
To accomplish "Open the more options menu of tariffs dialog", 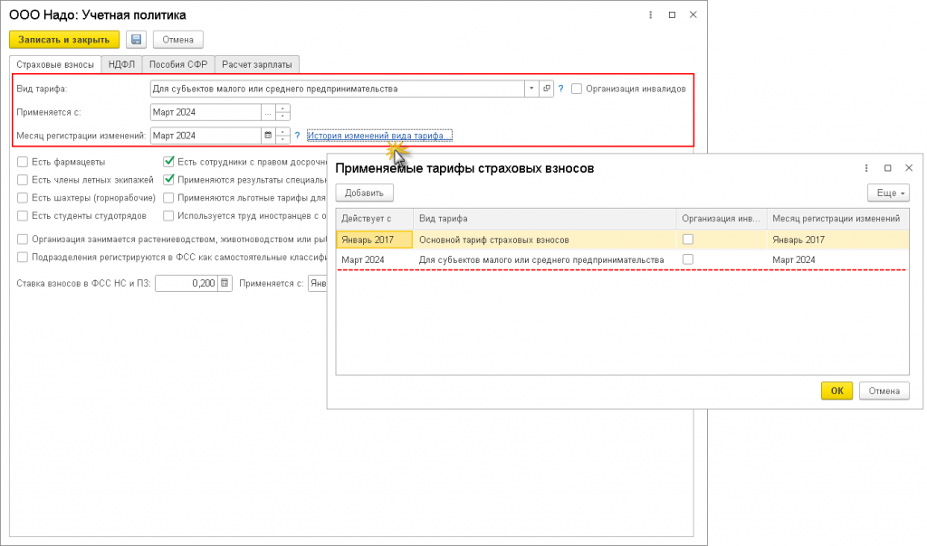I will point(866,168).
